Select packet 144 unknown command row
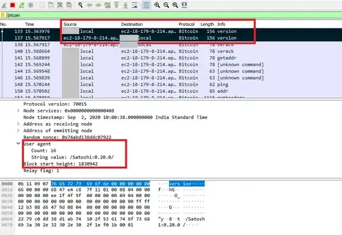 171,71
